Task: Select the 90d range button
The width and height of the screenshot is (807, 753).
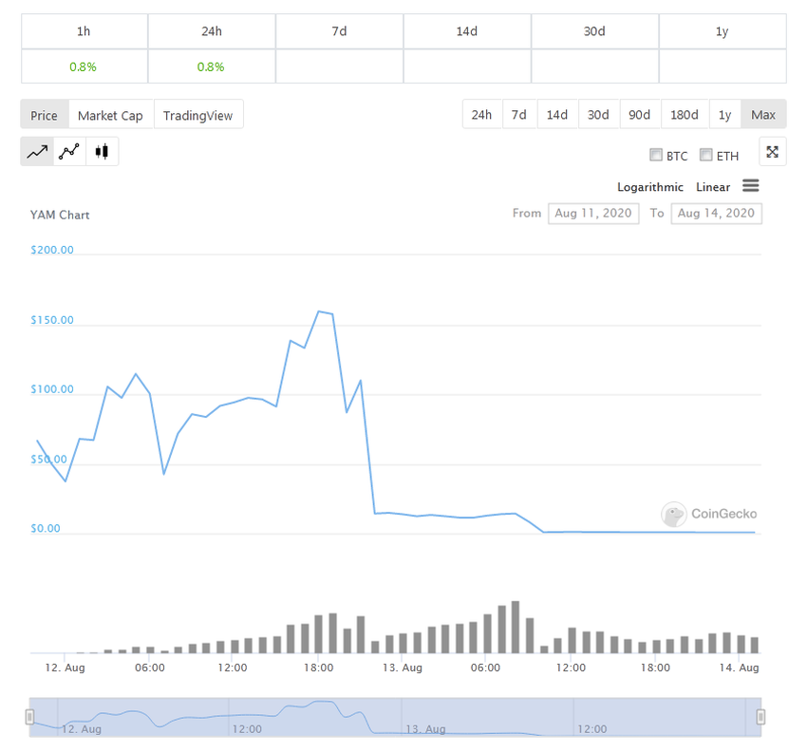Action: (640, 114)
